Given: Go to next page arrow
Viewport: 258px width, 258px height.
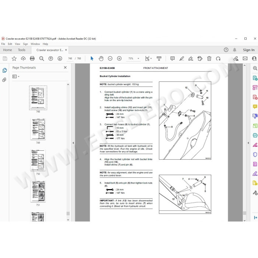Looking at the screenshot, I should tap(60, 58).
